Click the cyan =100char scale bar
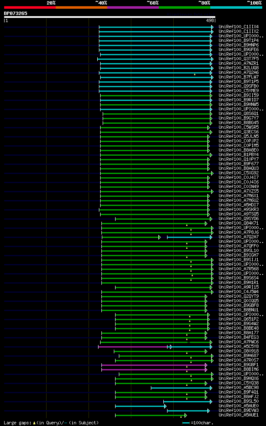 click(x=186, y=423)
